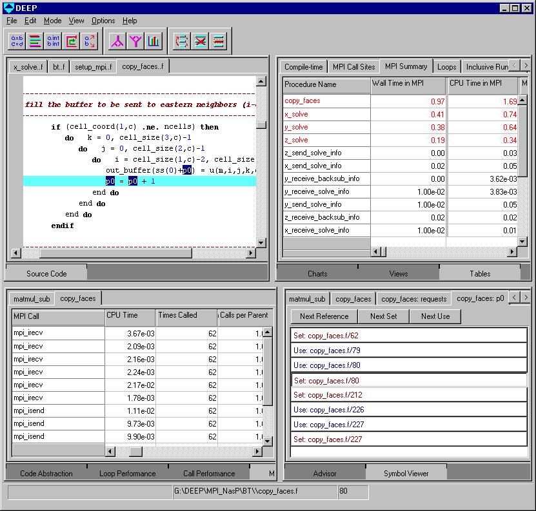This screenshot has width=536, height=511.
Task: Click reference 'Use: copy_faces.f/226'
Action: (408, 410)
